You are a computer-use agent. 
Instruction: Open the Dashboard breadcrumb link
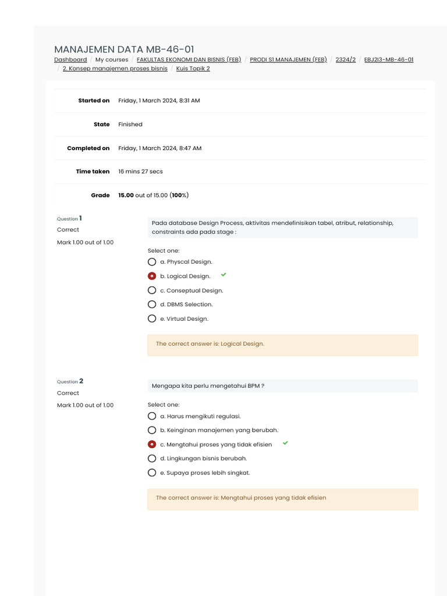click(70, 59)
